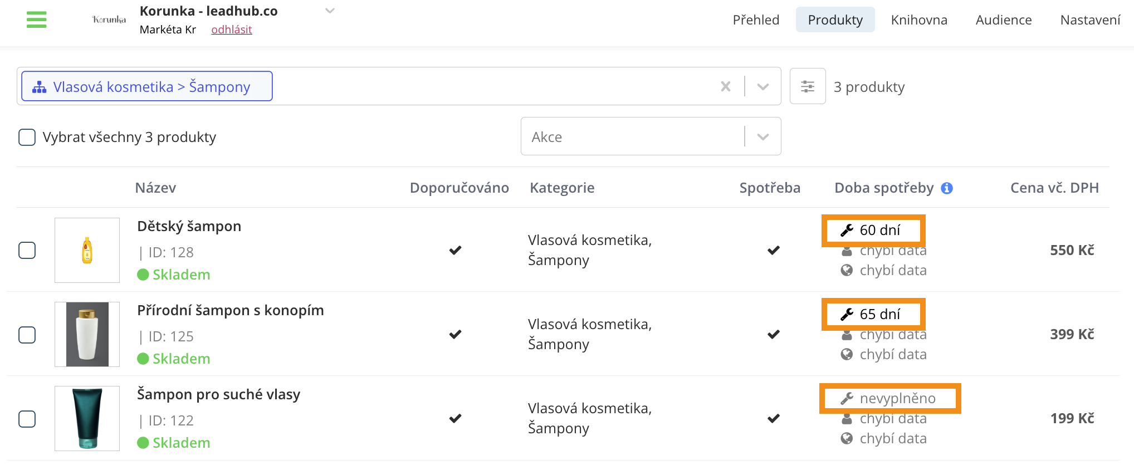Tick checkbox for Šampon pro suché vlasy
Image resolution: width=1134 pixels, height=470 pixels.
(27, 419)
